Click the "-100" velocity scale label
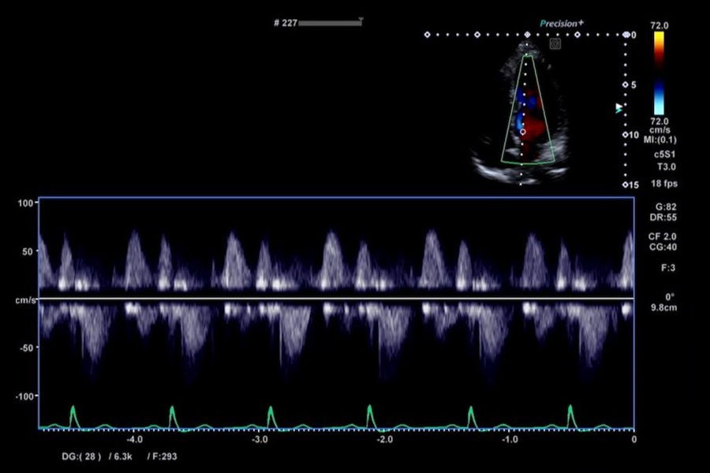 click(x=24, y=396)
